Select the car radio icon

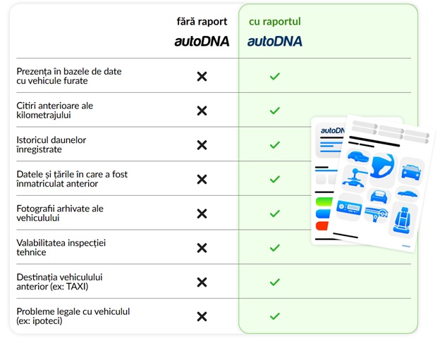pyautogui.click(x=350, y=208)
